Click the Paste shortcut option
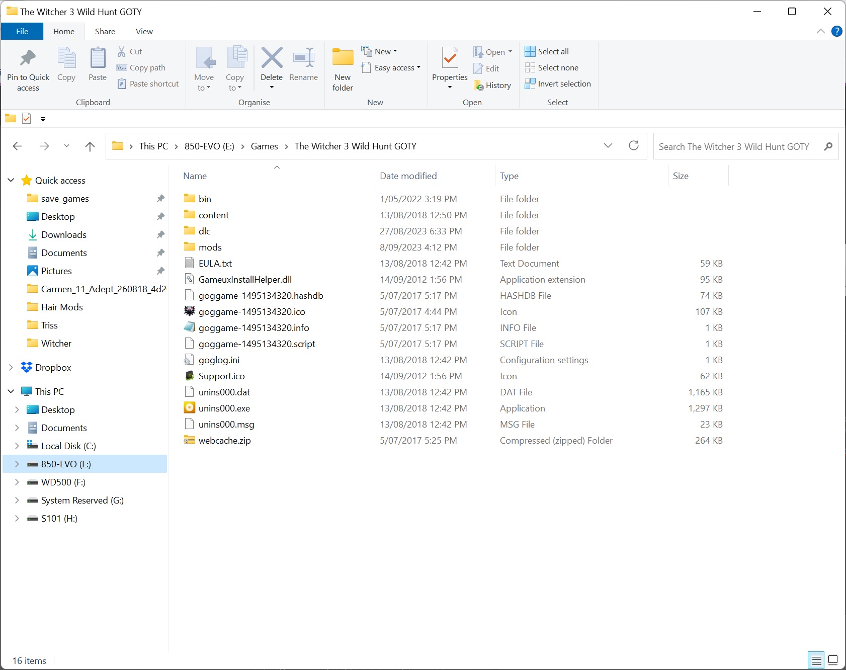 (x=148, y=83)
